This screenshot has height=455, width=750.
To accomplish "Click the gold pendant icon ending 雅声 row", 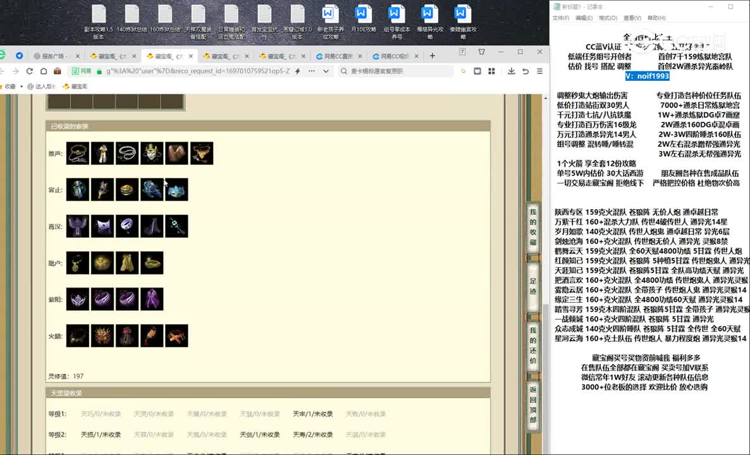I will click(202, 154).
